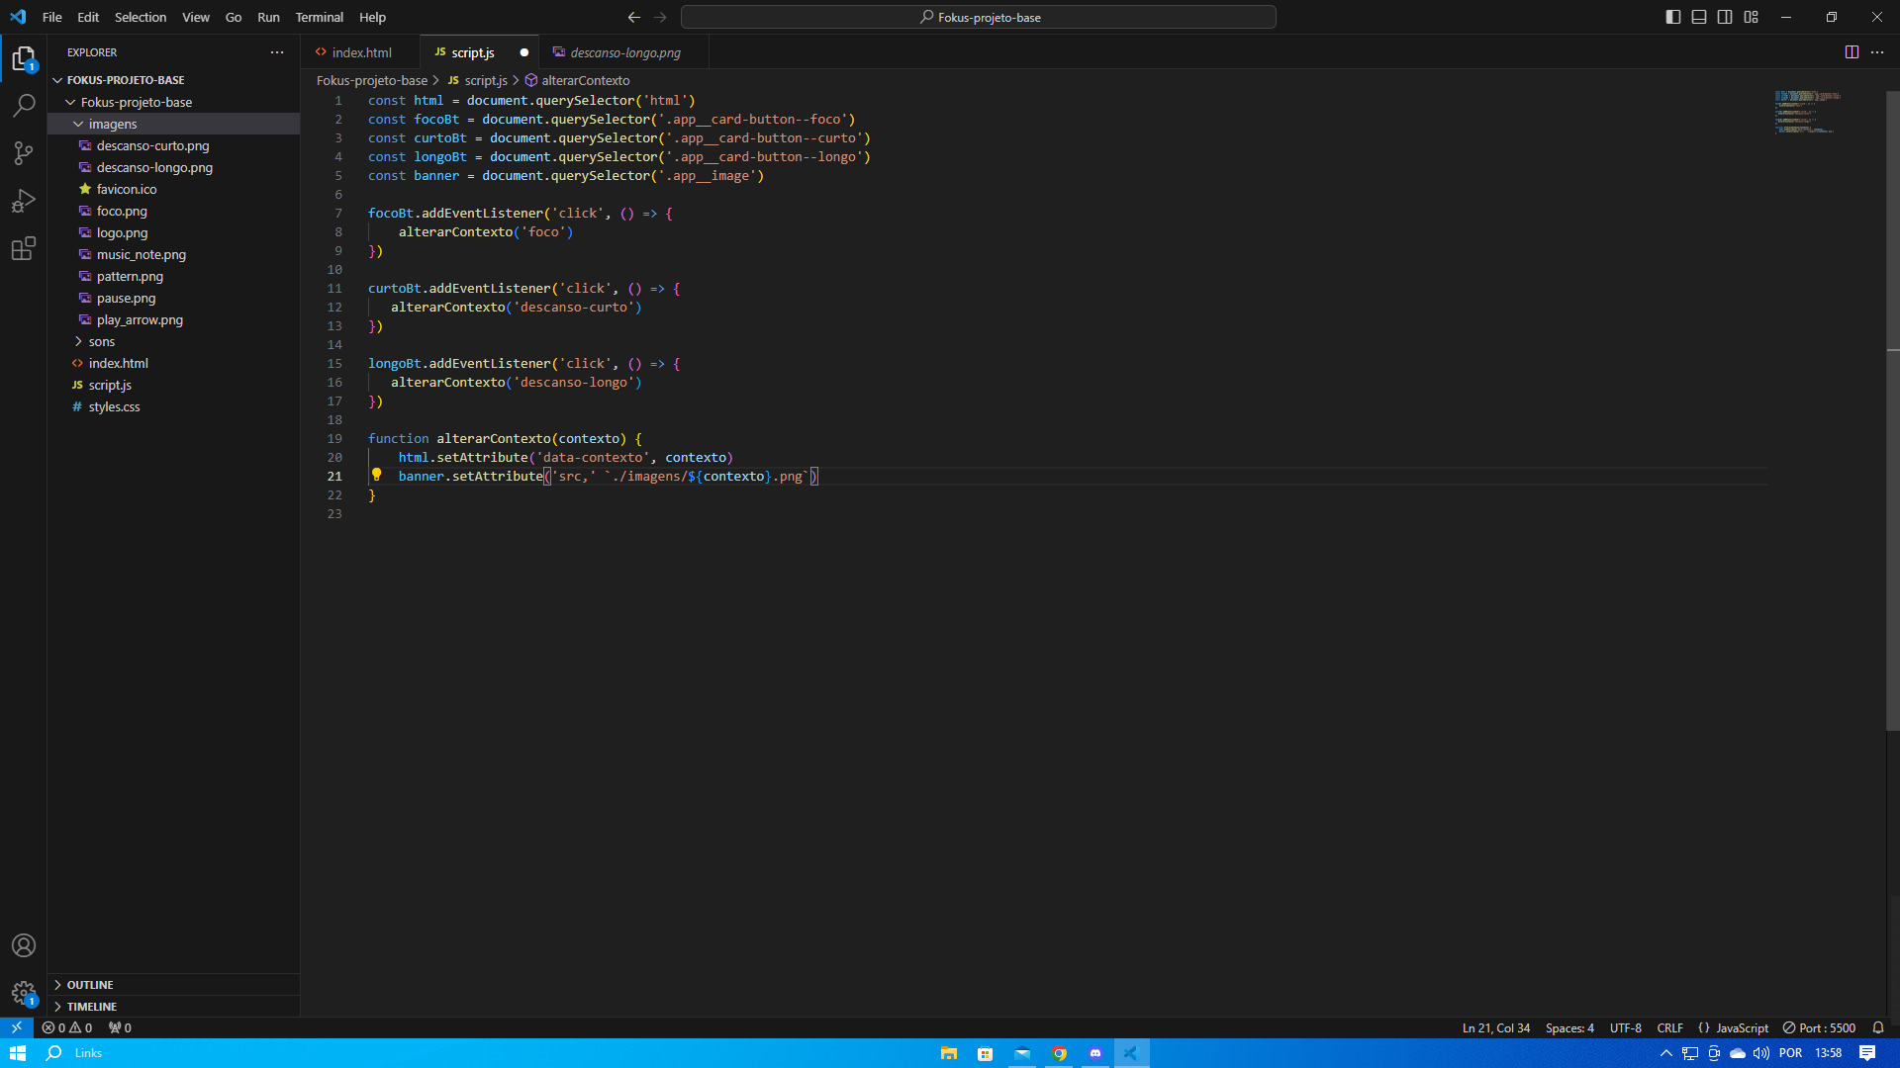Go to line via Ln 21, Col 34
Viewport: 1900px width, 1068px height.
coord(1496,1027)
